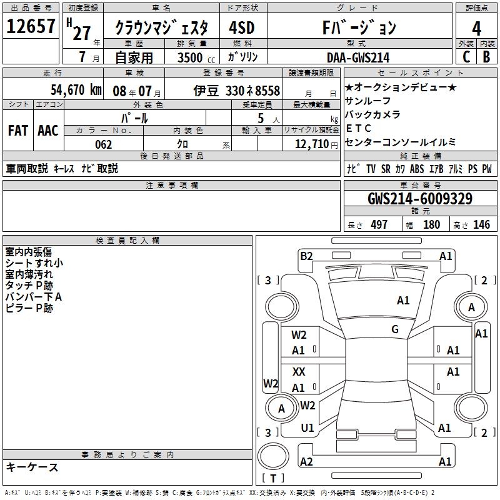Click the door type 4SD
The height and width of the screenshot is (500, 500).
[242, 27]
